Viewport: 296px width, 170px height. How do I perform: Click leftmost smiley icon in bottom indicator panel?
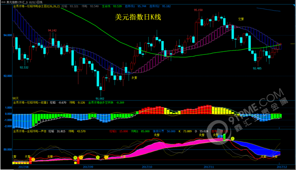(33, 160)
